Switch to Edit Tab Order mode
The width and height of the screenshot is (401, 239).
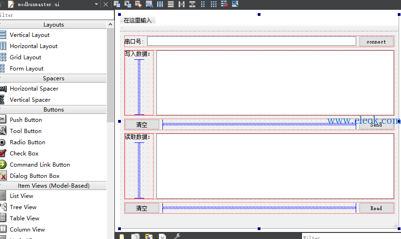(149, 4)
